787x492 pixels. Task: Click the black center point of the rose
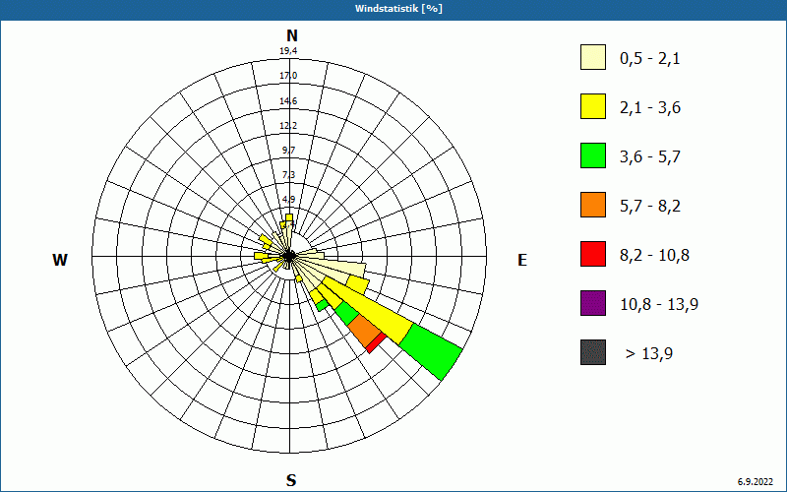tap(289, 256)
